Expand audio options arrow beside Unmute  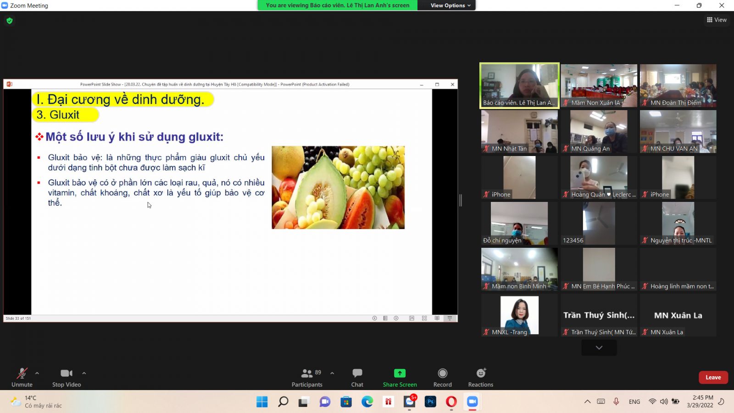point(37,373)
